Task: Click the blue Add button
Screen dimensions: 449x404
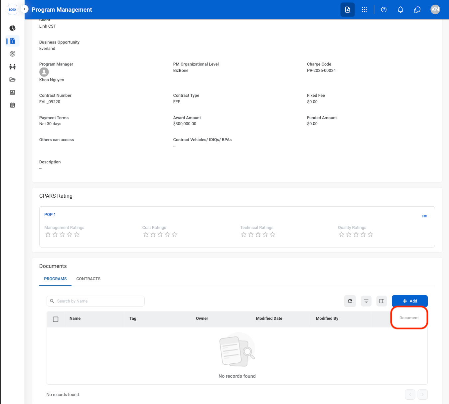Action: pyautogui.click(x=410, y=301)
